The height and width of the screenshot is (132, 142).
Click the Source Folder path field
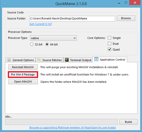pos(72,19)
